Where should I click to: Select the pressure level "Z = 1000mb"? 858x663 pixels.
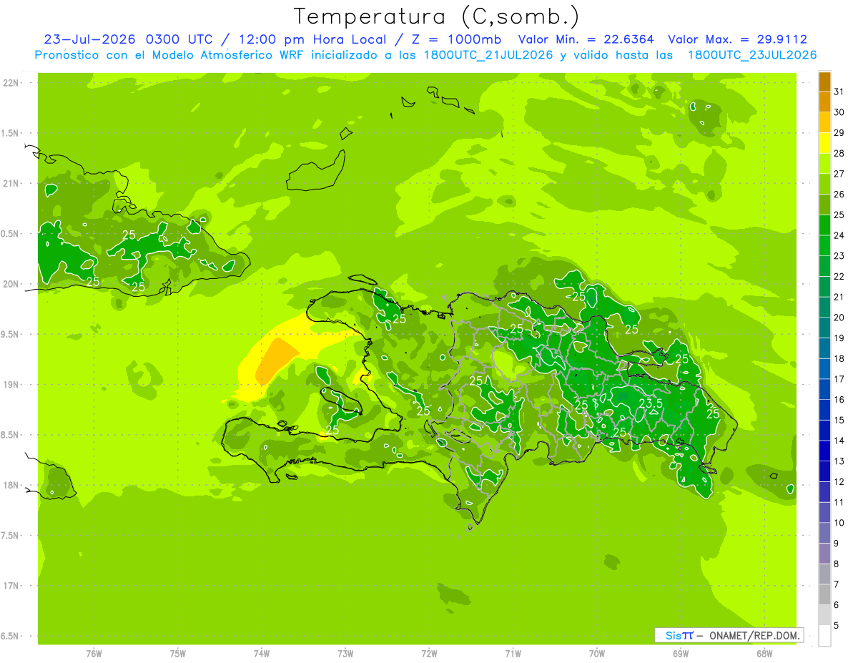pyautogui.click(x=452, y=39)
